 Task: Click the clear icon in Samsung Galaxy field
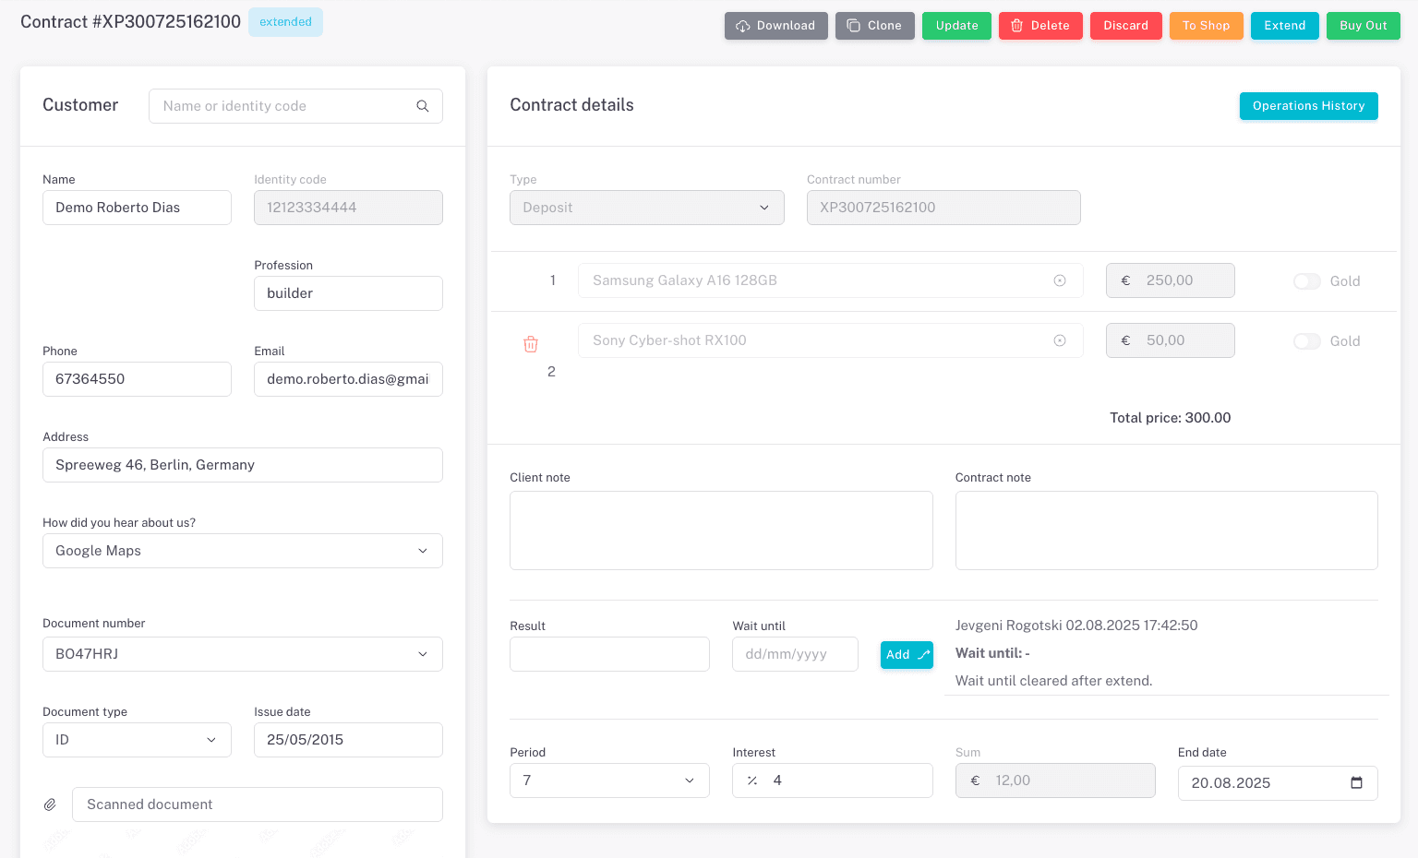1060,280
